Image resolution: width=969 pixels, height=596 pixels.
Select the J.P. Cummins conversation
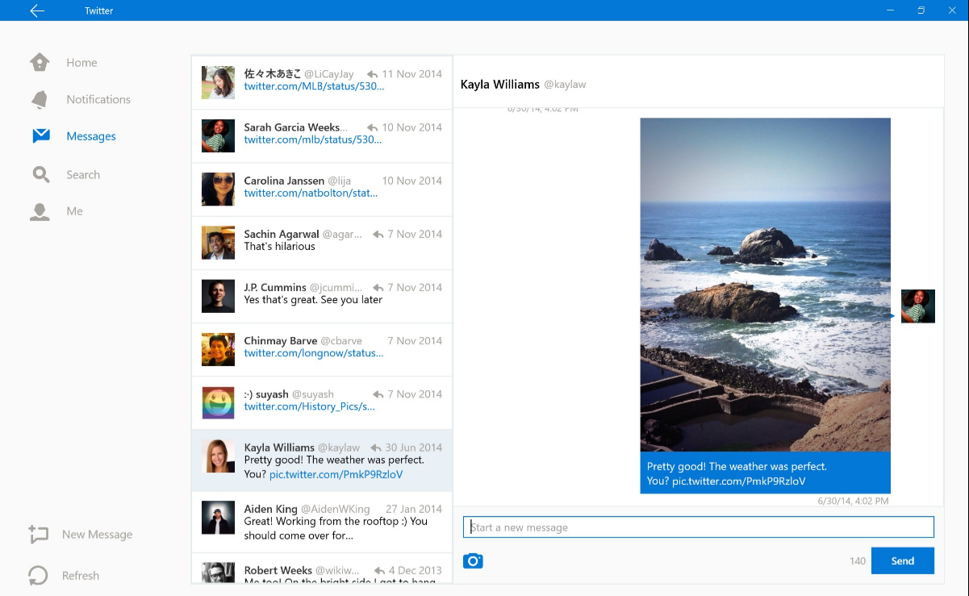coord(322,296)
